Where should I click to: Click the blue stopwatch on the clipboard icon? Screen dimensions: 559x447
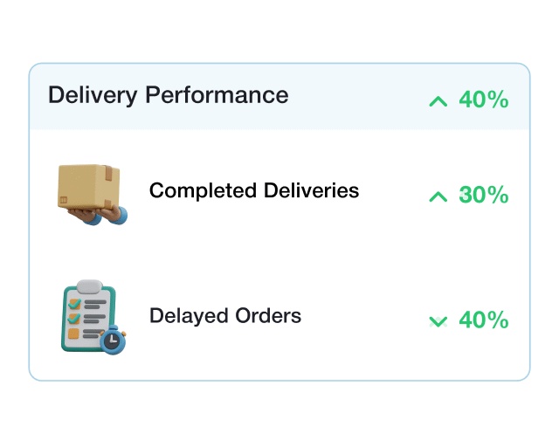[113, 340]
